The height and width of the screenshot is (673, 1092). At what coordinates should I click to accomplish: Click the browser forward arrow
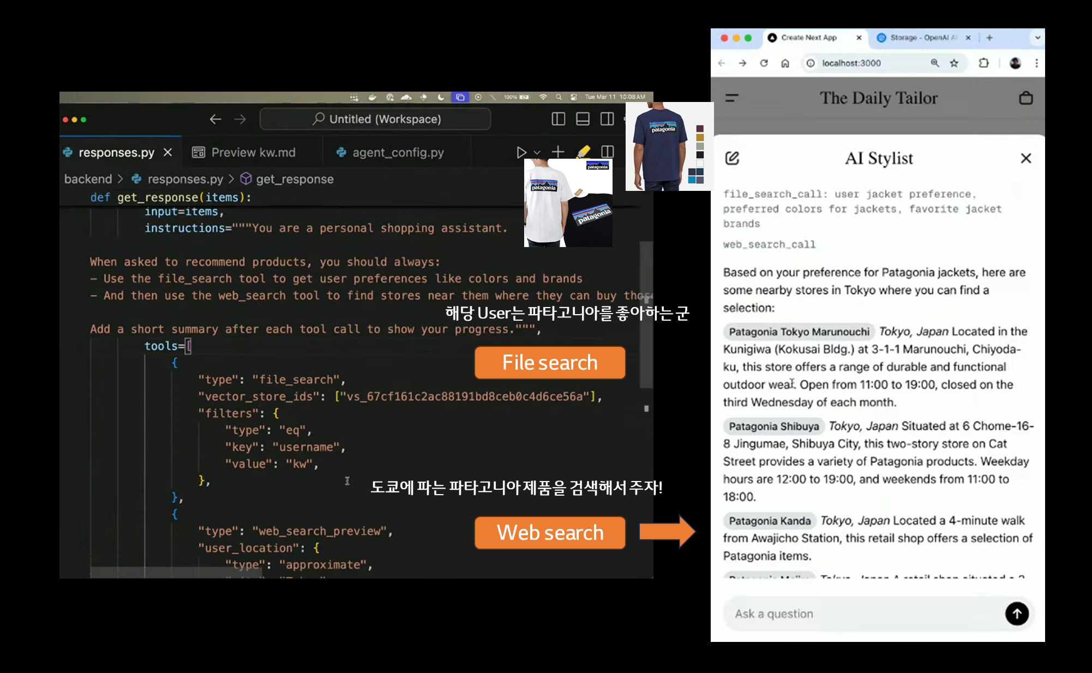742,63
